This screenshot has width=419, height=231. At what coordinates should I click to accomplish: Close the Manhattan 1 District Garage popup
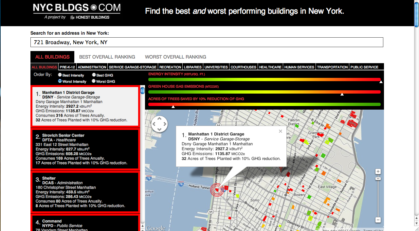[280, 131]
